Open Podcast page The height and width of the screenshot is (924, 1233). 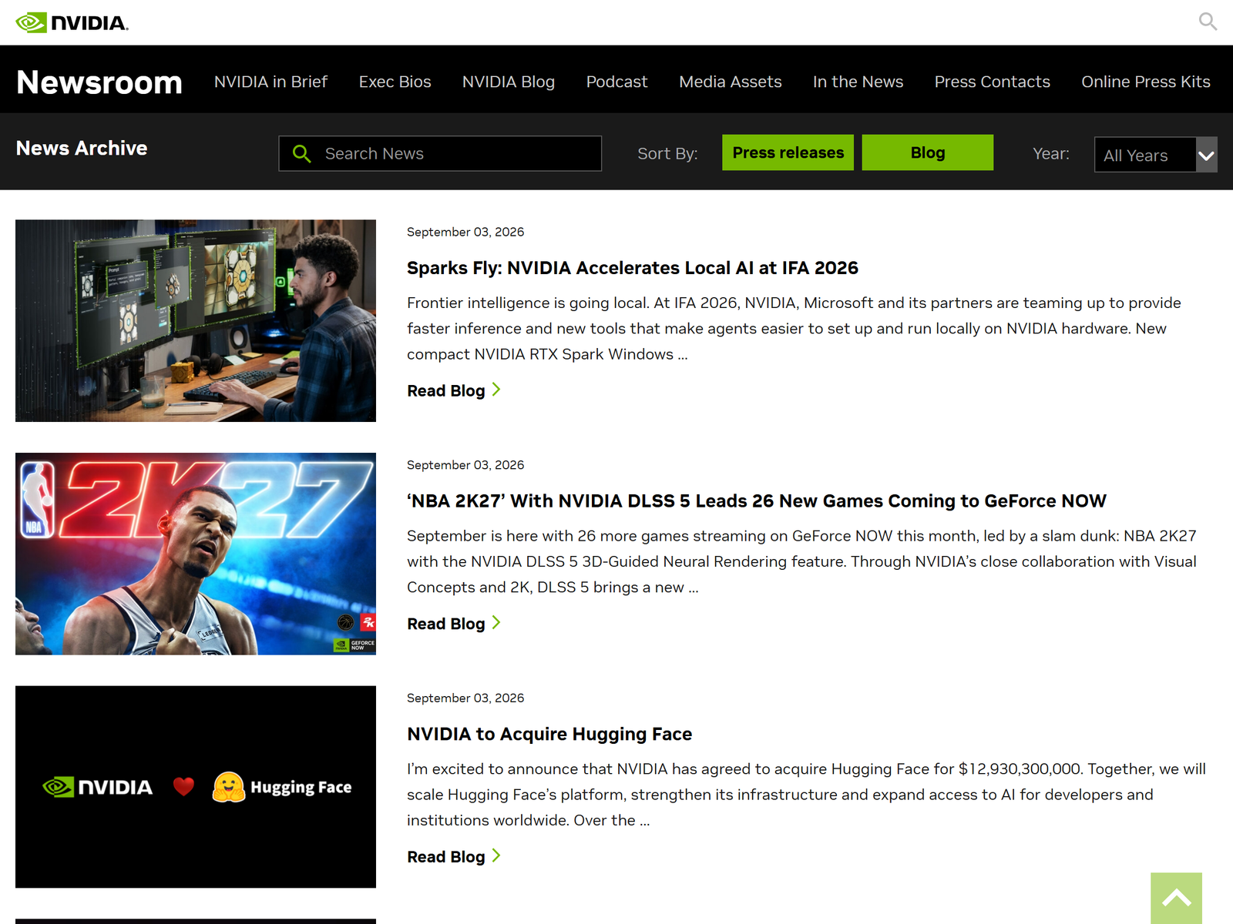coord(616,82)
